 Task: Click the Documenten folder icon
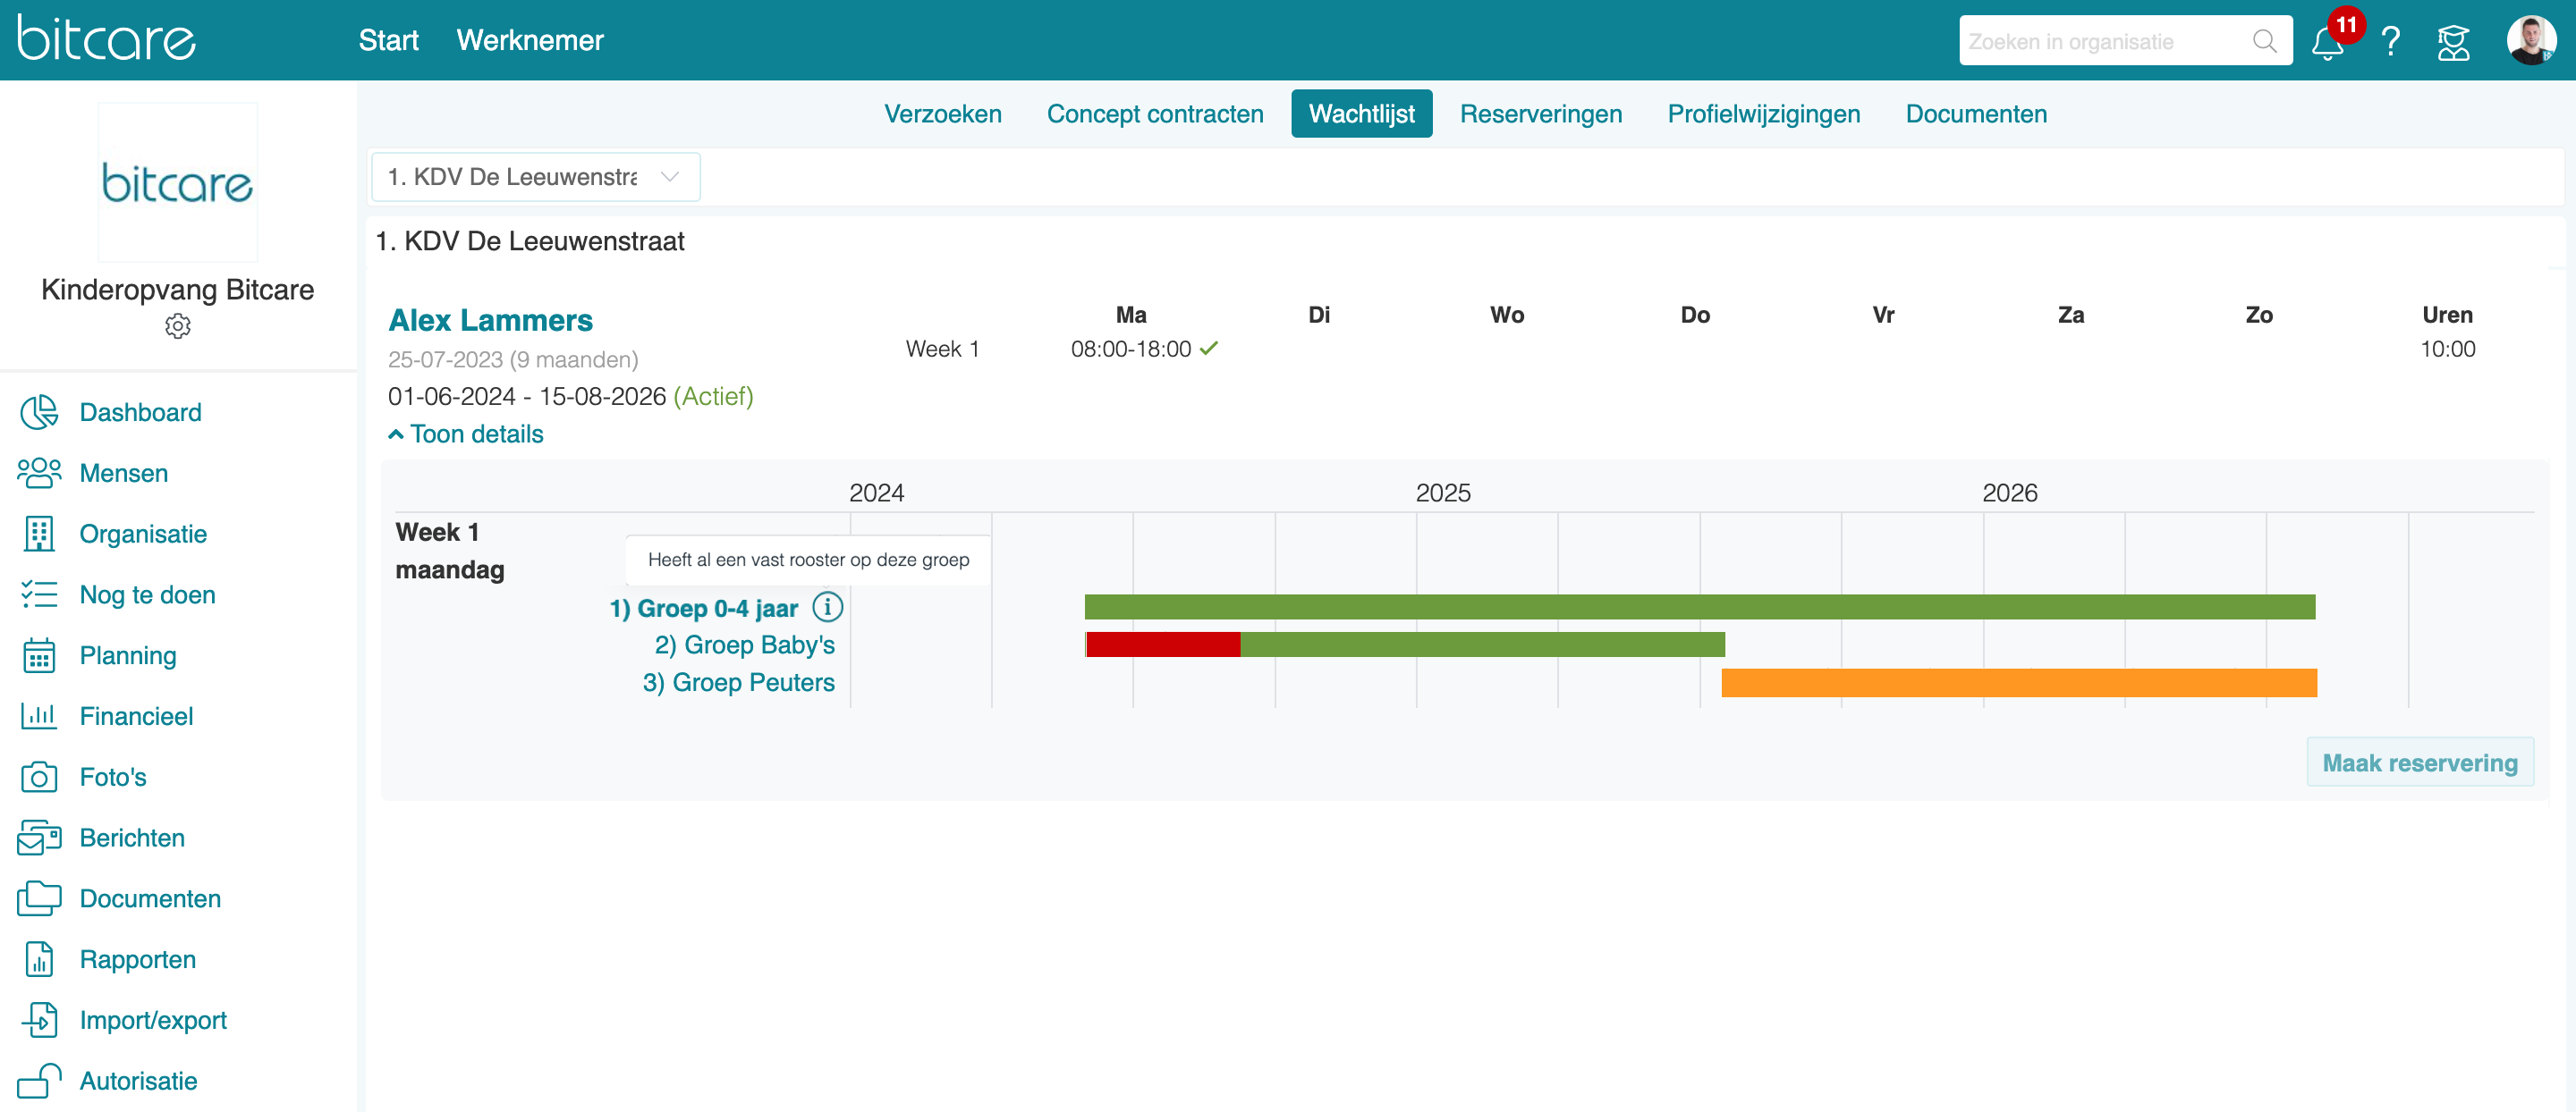pyautogui.click(x=39, y=898)
